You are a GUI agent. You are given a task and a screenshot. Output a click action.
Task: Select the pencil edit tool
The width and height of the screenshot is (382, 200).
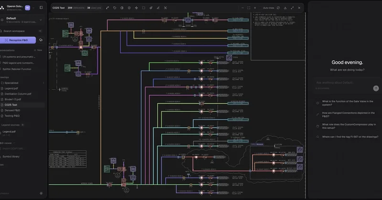[158, 8]
